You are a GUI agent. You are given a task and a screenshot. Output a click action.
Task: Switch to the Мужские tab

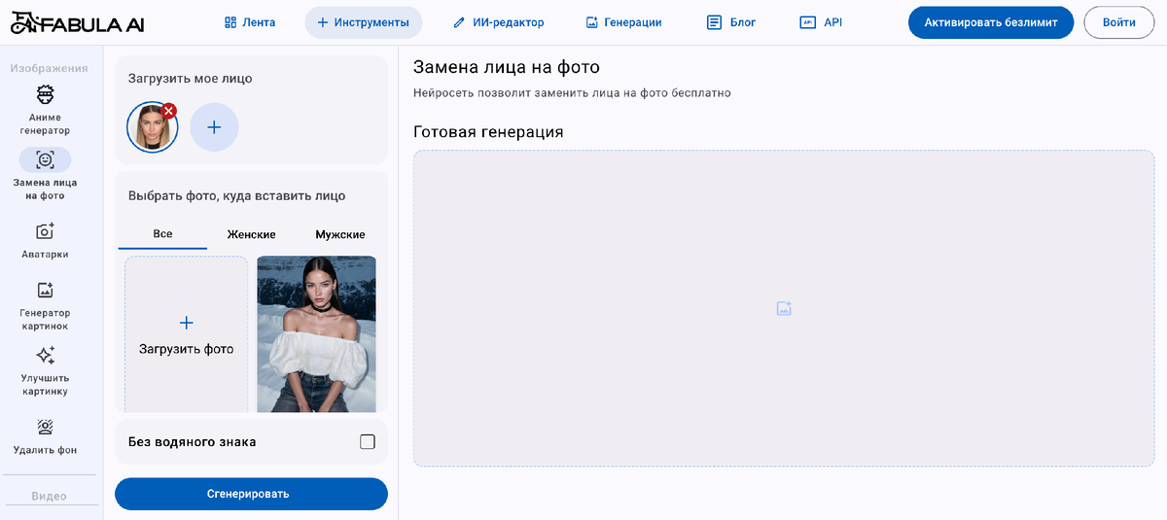[x=340, y=234]
